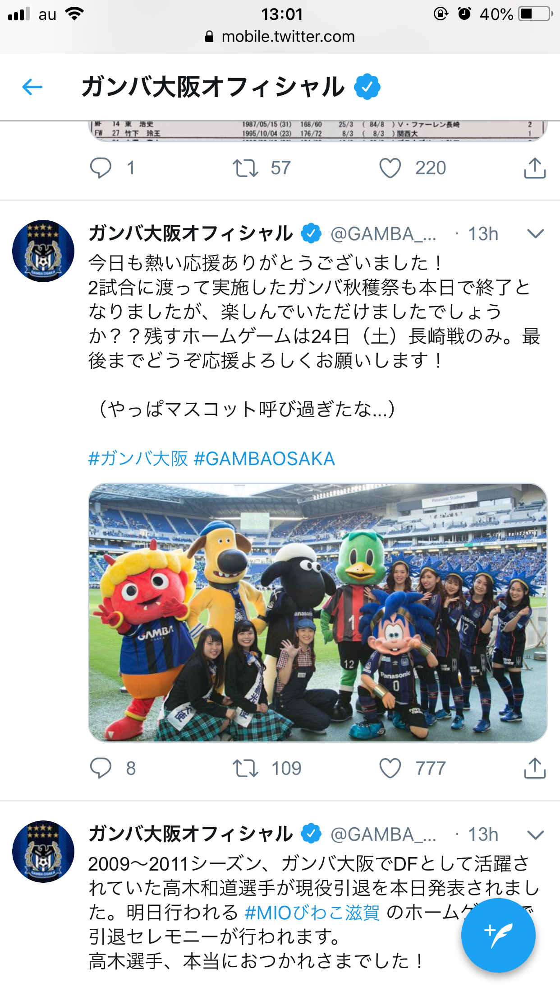The width and height of the screenshot is (560, 997).
Task: Tap the compose tweet floating button
Action: coord(498,935)
